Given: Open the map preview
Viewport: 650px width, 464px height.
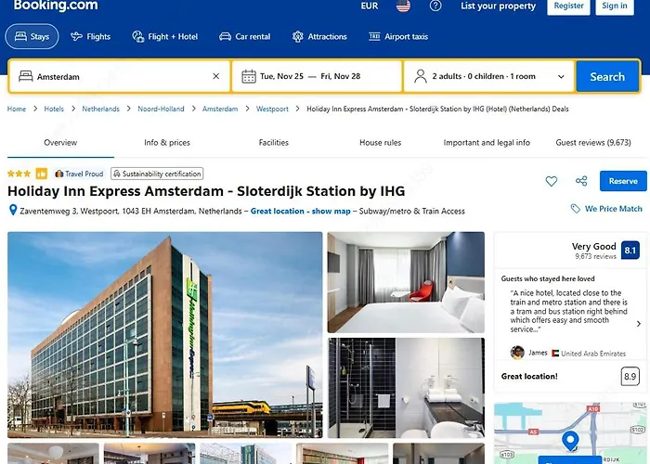Looking at the screenshot, I should tap(570, 433).
